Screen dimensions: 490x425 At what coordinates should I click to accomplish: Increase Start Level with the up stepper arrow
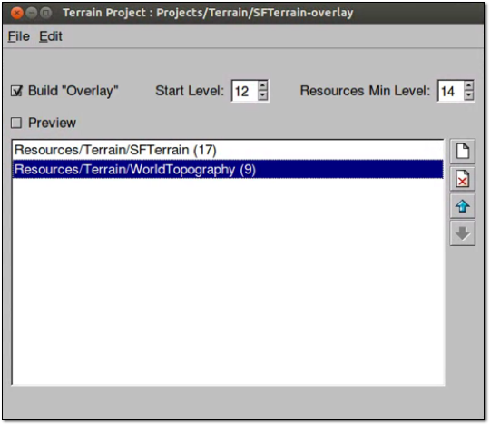coord(263,85)
